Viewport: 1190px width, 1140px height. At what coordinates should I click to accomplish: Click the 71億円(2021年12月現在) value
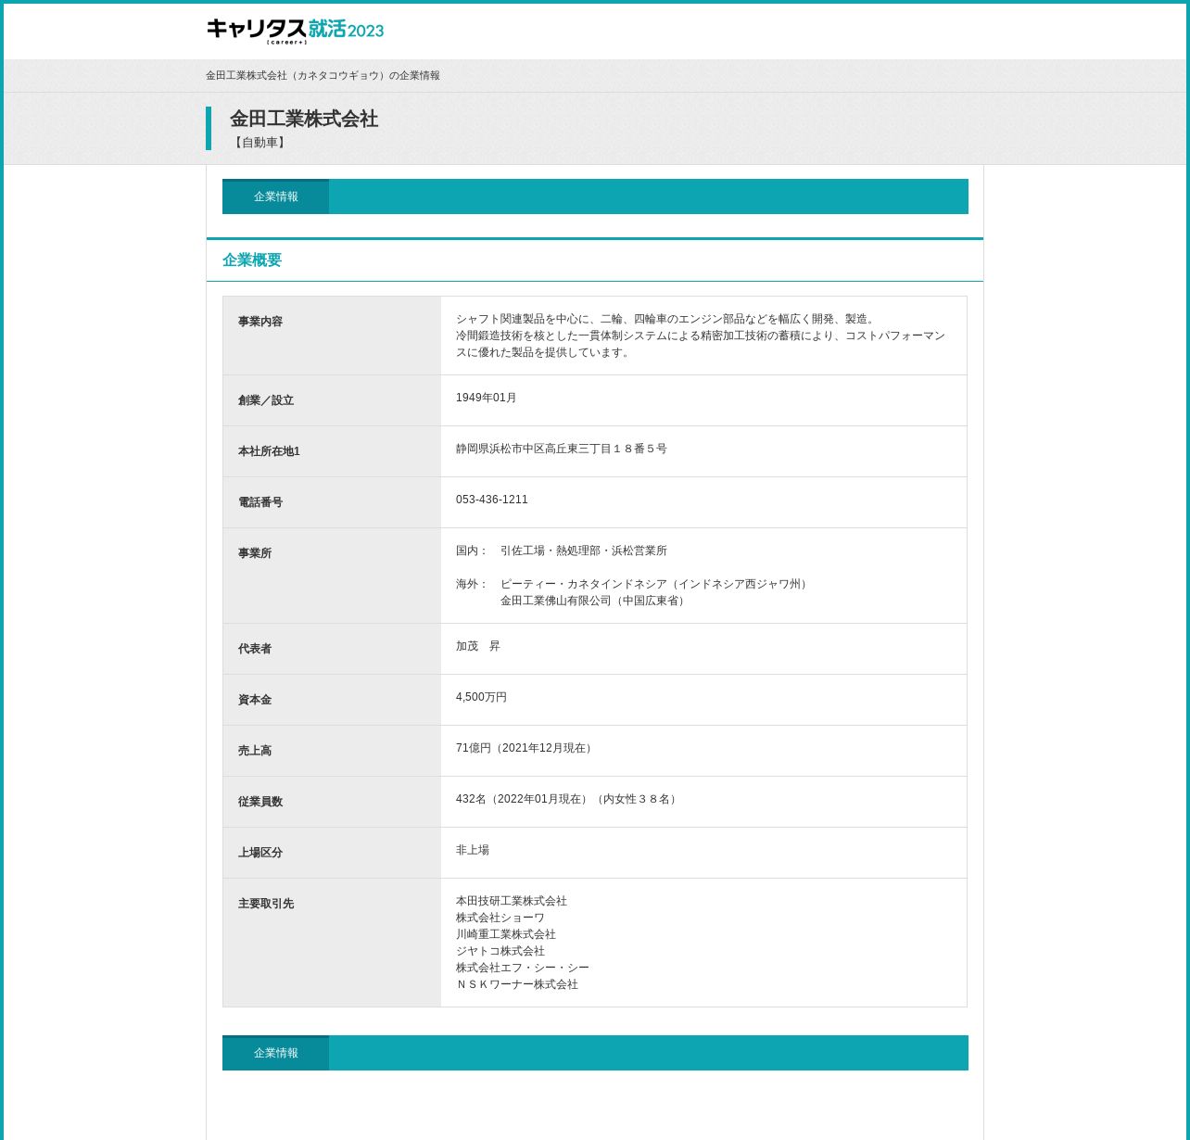525,748
